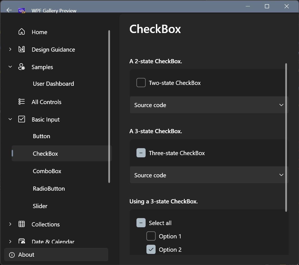Viewport: 299px width, 265px height.
Task: Uncheck the Option 2 checkbox
Action: [151, 249]
